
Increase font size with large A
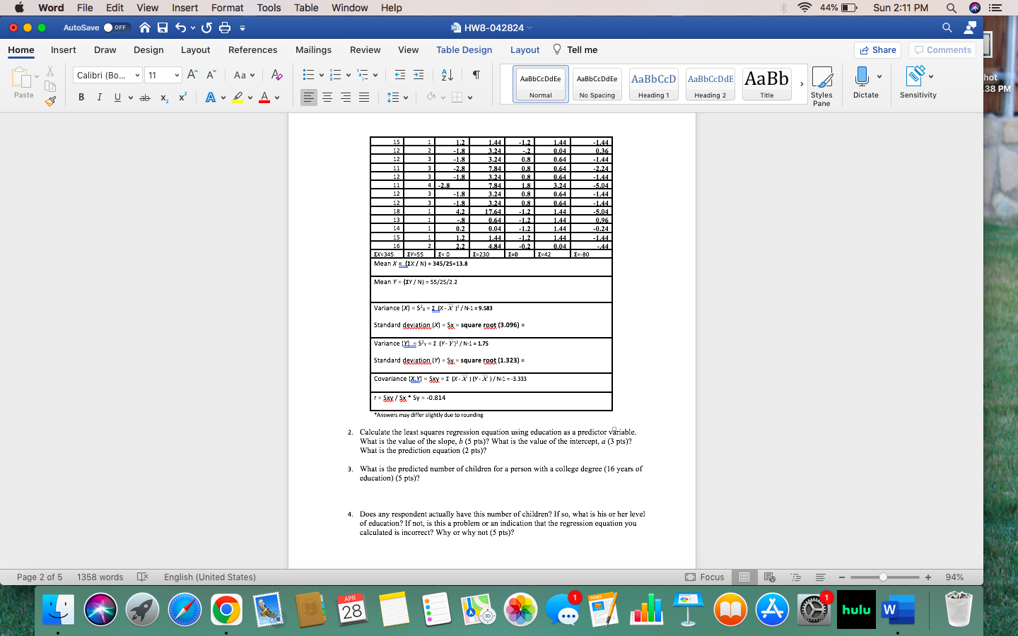pyautogui.click(x=192, y=75)
